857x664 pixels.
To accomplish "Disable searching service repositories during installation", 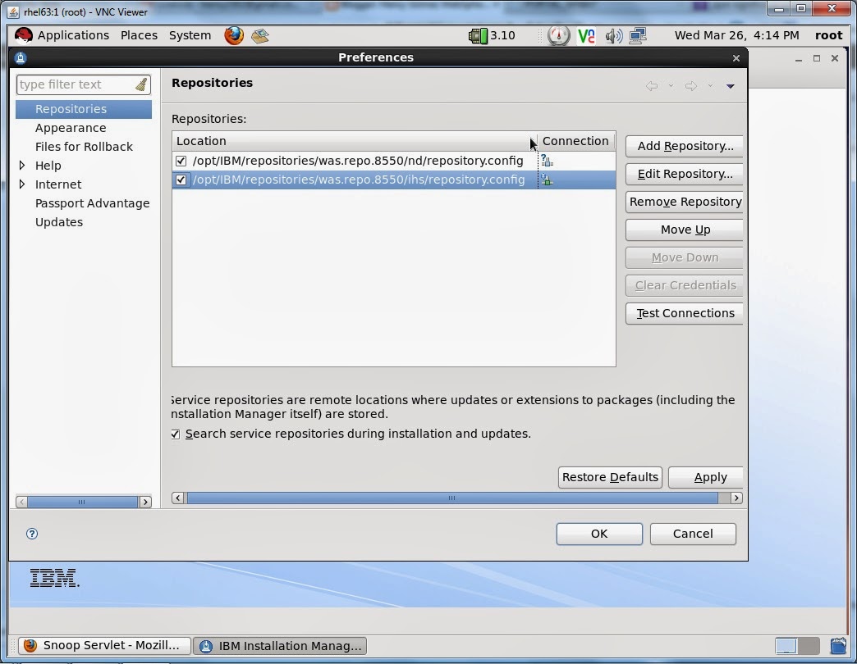I will pos(175,434).
